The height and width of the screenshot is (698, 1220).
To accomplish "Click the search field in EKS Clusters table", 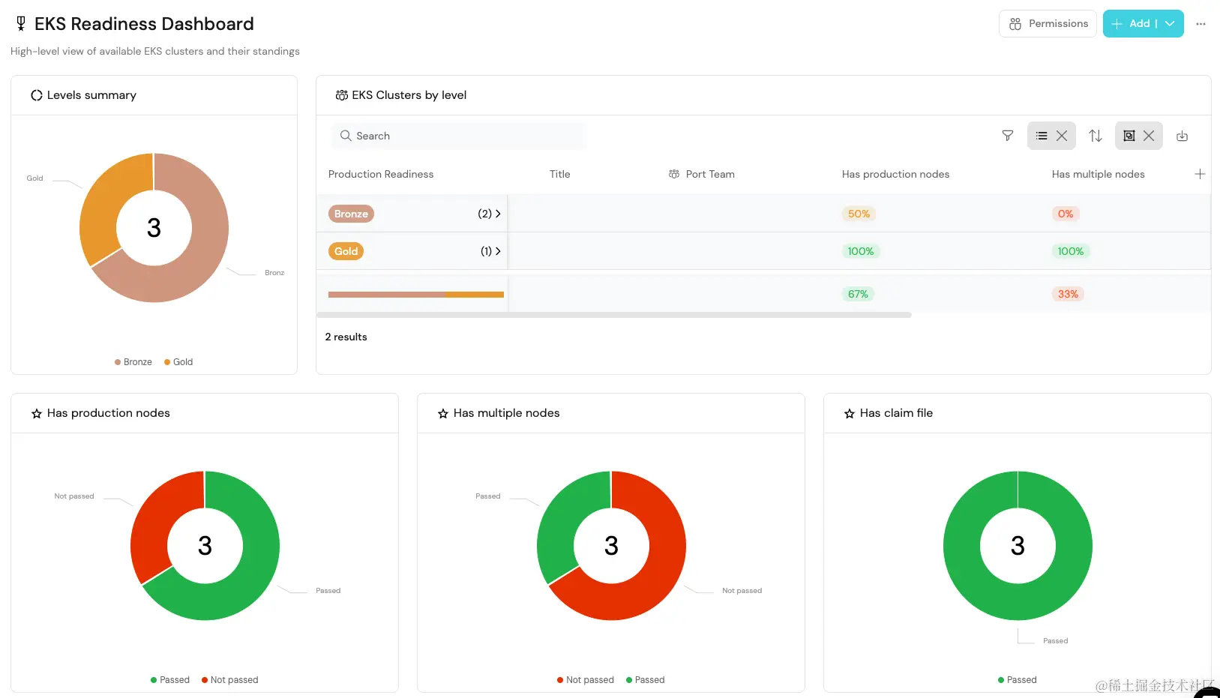I will 458,136.
